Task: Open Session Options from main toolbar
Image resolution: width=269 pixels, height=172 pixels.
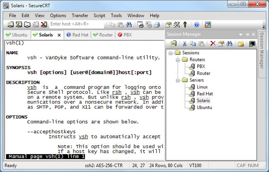Action: (x=168, y=25)
